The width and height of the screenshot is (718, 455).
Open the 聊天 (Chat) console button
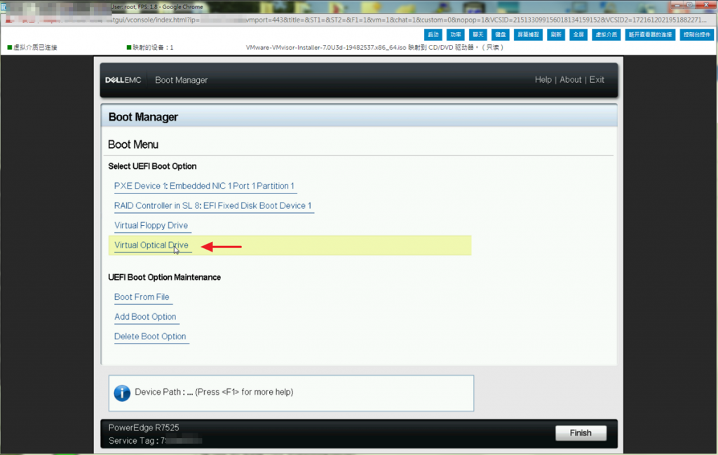coord(478,35)
